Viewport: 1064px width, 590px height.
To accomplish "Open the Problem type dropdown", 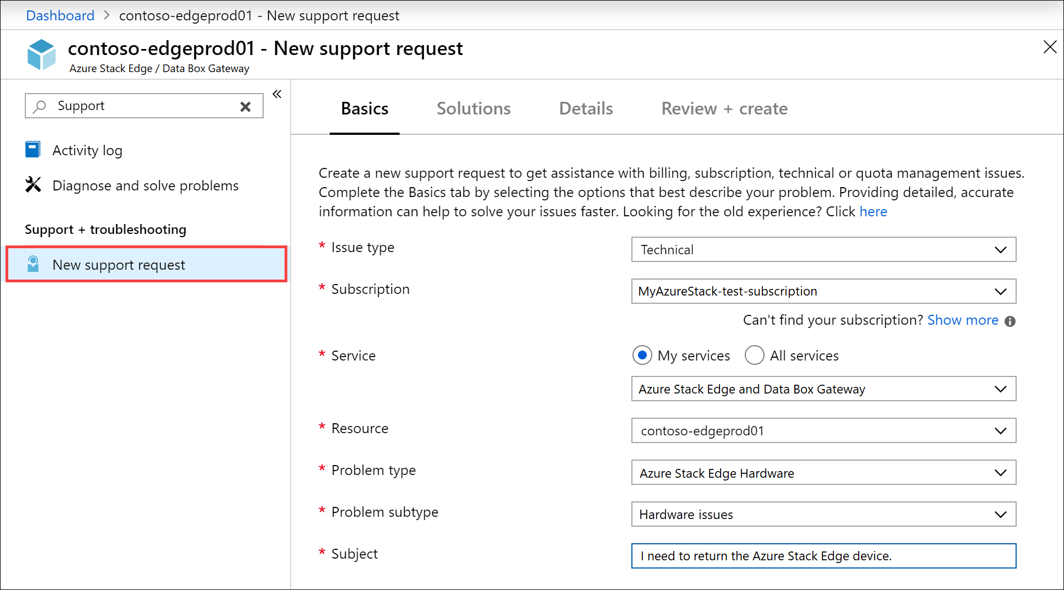I will pyautogui.click(x=823, y=473).
